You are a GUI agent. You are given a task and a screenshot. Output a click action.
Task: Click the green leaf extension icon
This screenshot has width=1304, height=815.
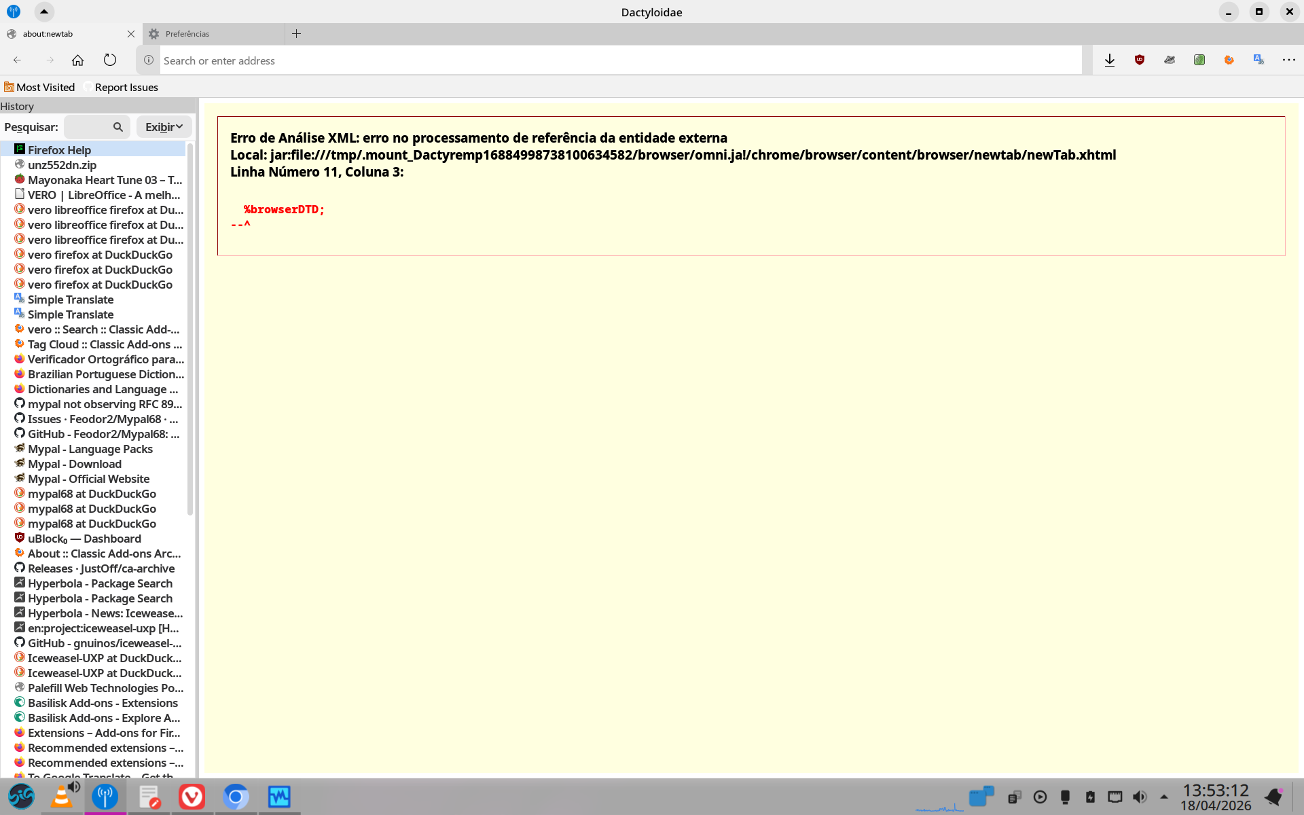click(1199, 60)
